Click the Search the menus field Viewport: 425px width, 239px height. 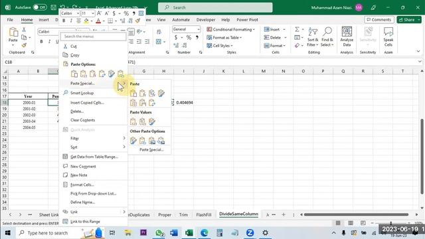(x=93, y=37)
